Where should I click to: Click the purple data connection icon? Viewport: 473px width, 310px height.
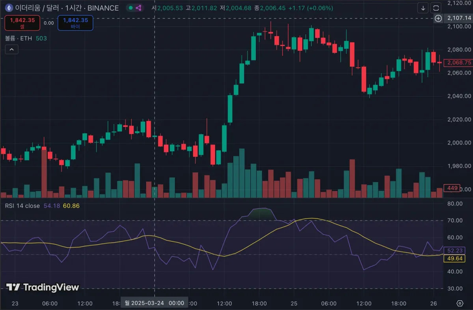138,8
